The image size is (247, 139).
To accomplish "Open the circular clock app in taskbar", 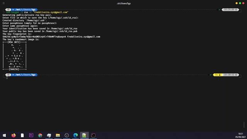I will pyautogui.click(x=67, y=135).
